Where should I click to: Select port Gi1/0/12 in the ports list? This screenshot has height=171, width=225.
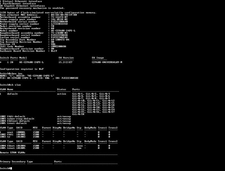click(109, 101)
